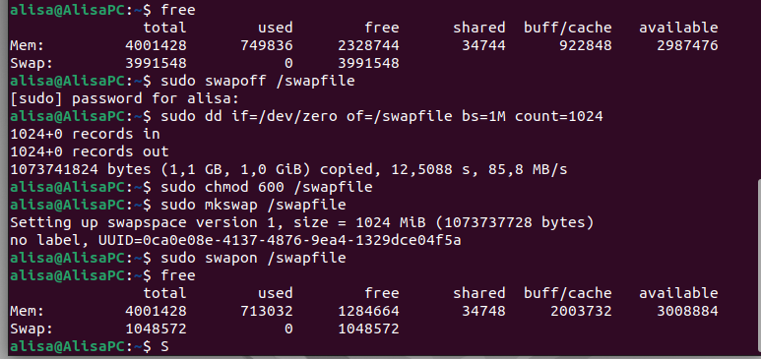The width and height of the screenshot is (761, 359).
Task: Click the 'Setting up swapspace version 1' line
Action: tap(302, 222)
